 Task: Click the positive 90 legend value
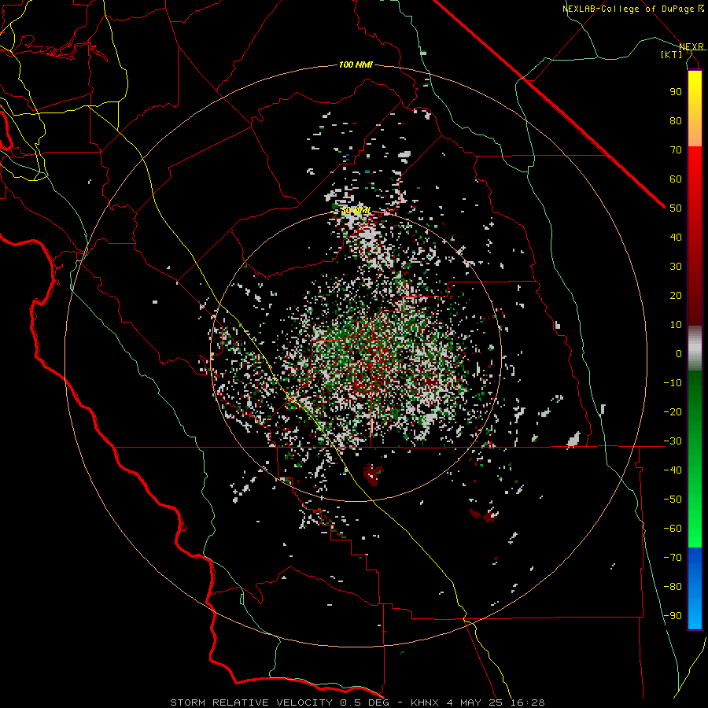click(x=676, y=92)
